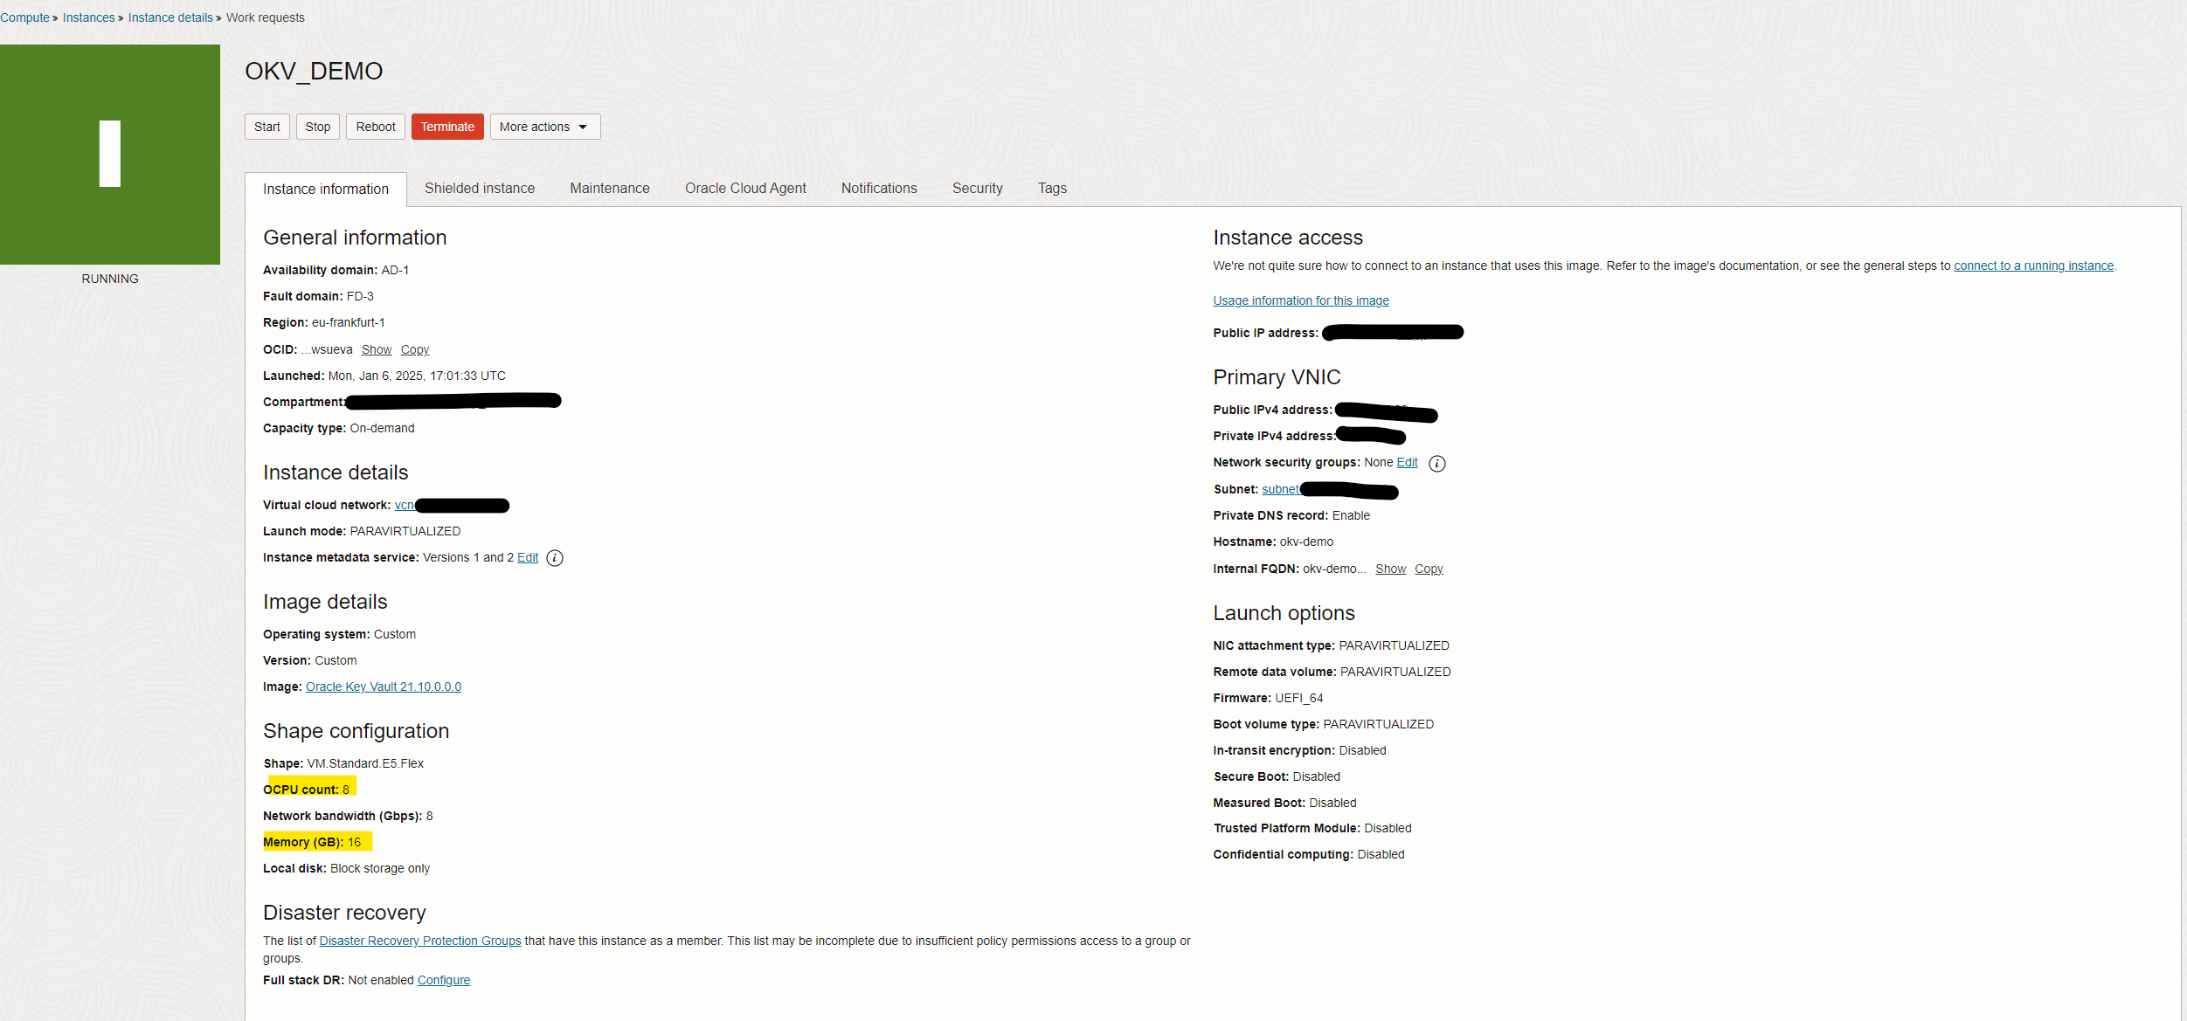Open the Oracle Cloud Agent tab

tap(744, 189)
